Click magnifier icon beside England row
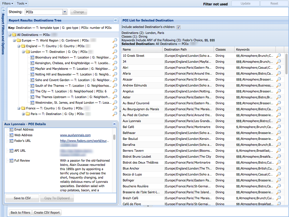289x217 pixels. pos(115,46)
